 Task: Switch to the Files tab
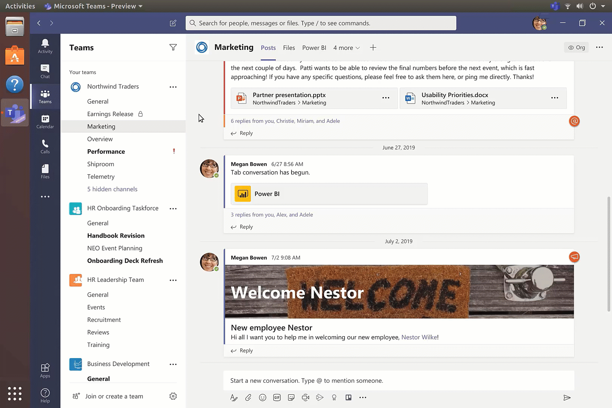289,48
